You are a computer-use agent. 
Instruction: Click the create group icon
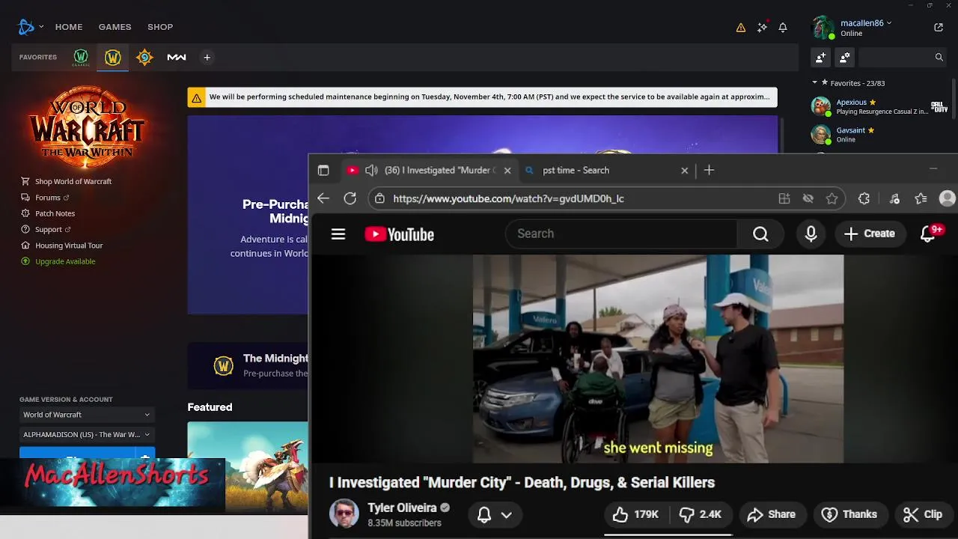tap(845, 57)
